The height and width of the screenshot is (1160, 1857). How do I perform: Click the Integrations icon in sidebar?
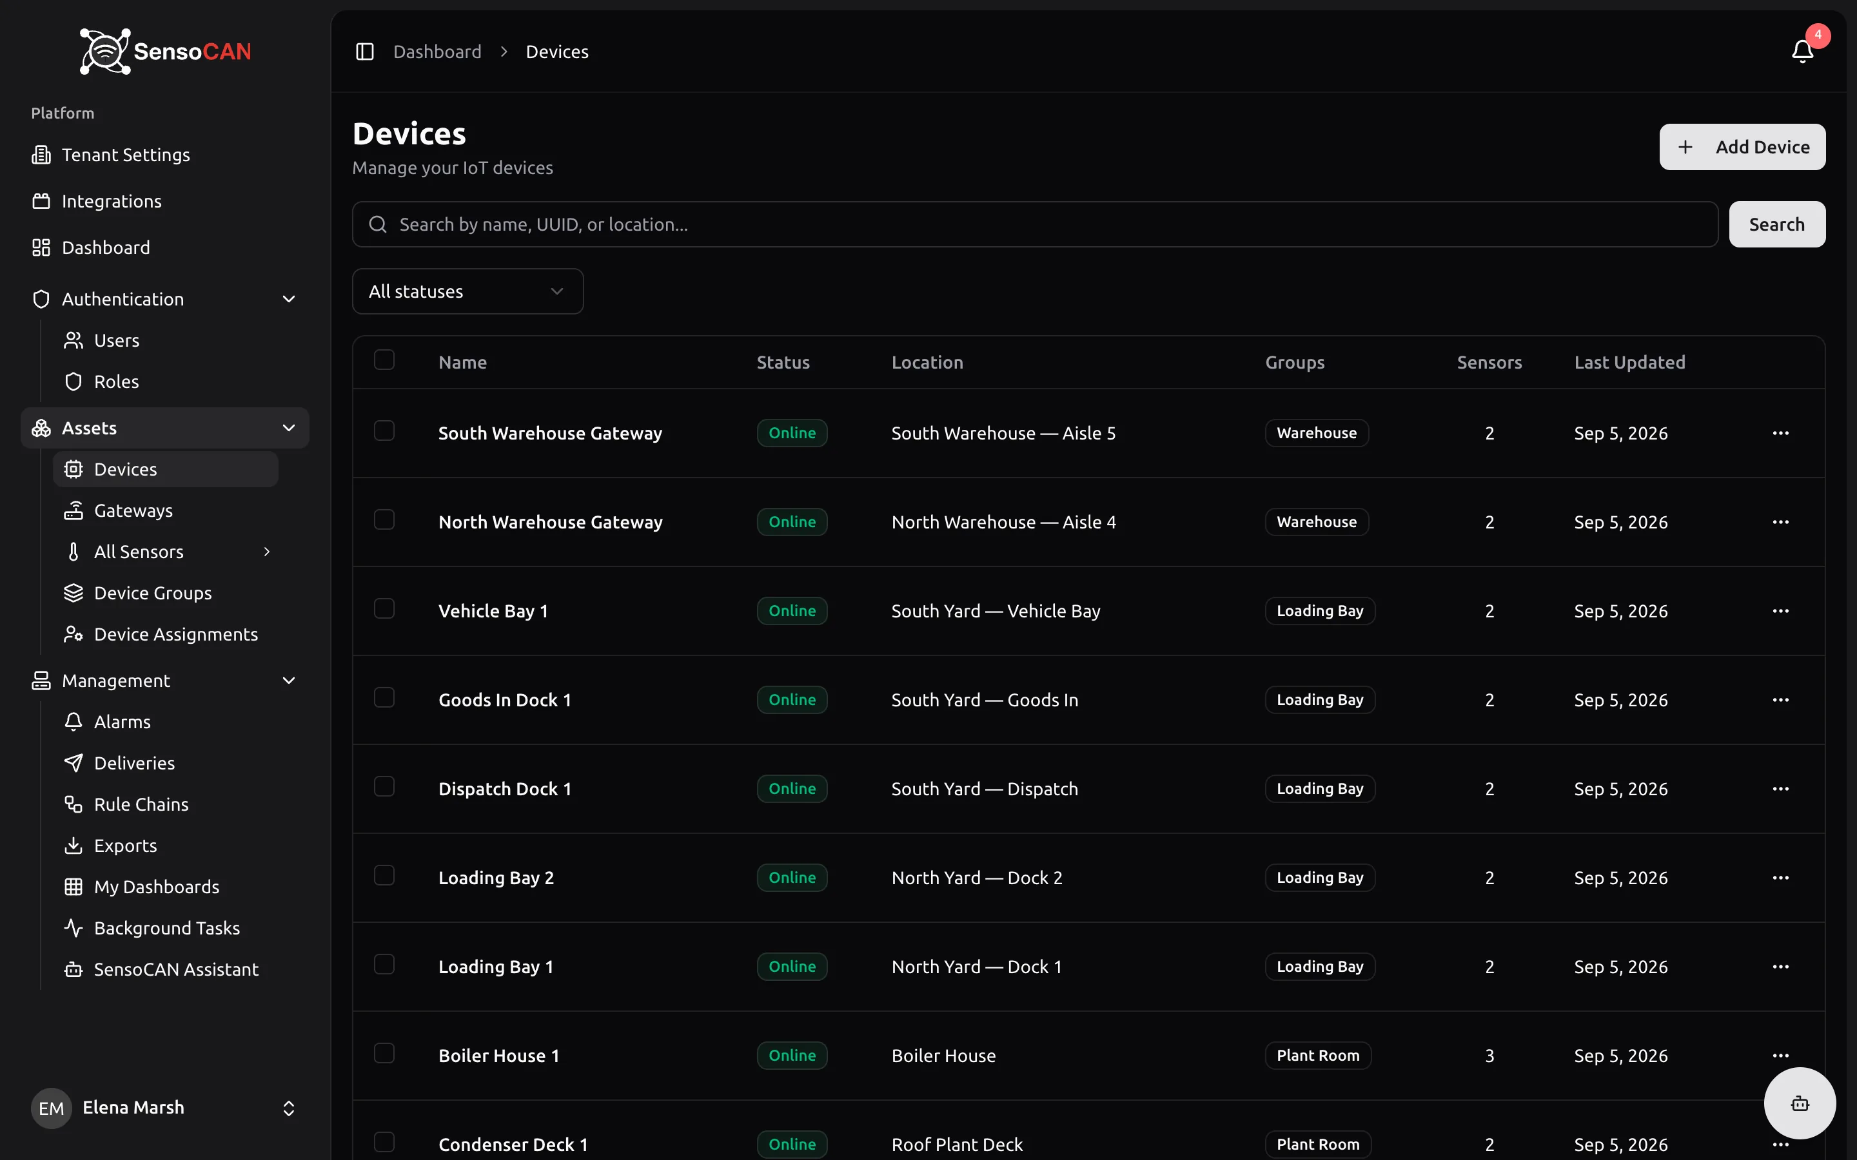pos(41,201)
